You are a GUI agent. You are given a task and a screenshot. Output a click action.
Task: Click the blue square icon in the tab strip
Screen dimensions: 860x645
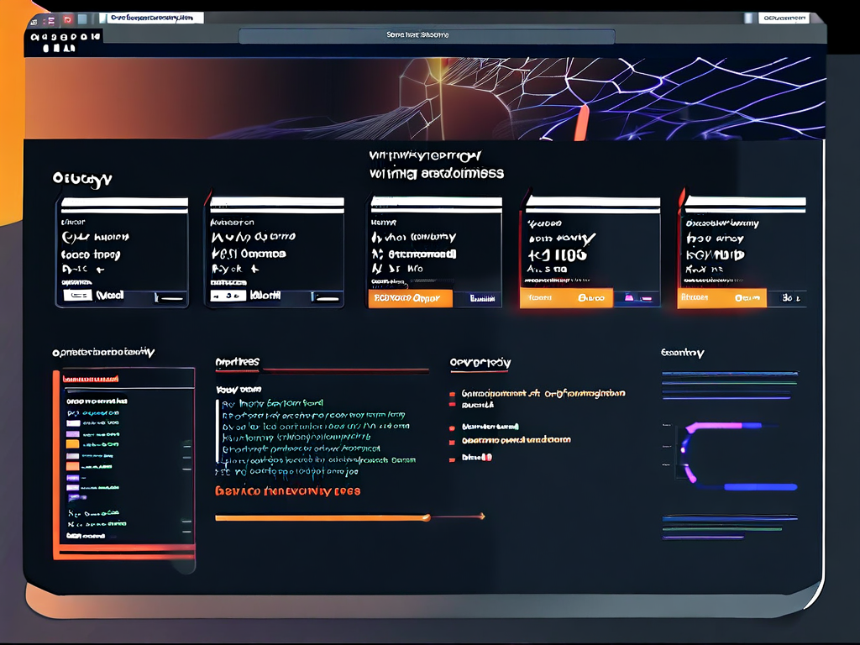tap(82, 19)
